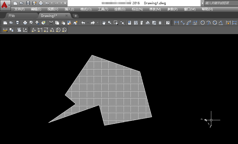Click Save in the quick access toolbar
Screen dimensions: 238x144
(28, 3)
